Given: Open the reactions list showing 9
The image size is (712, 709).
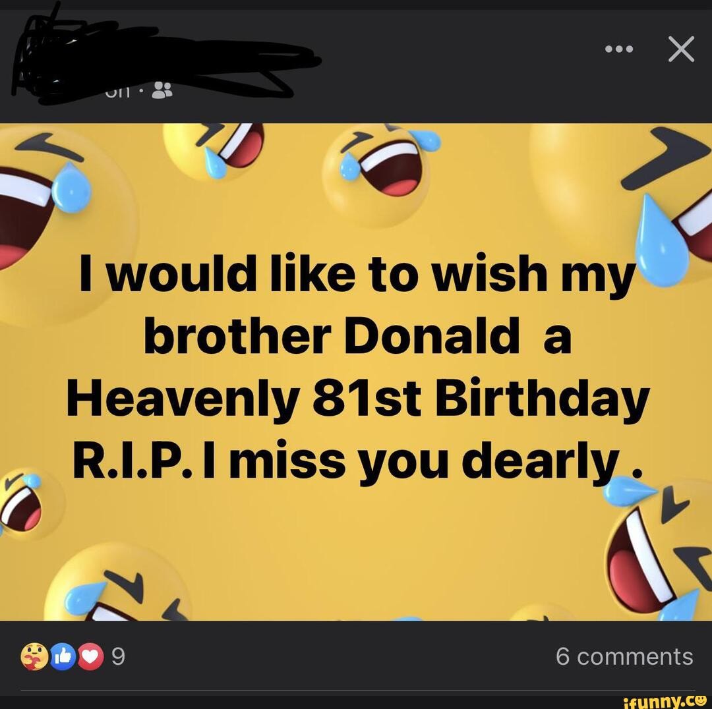Looking at the screenshot, I should (x=117, y=656).
